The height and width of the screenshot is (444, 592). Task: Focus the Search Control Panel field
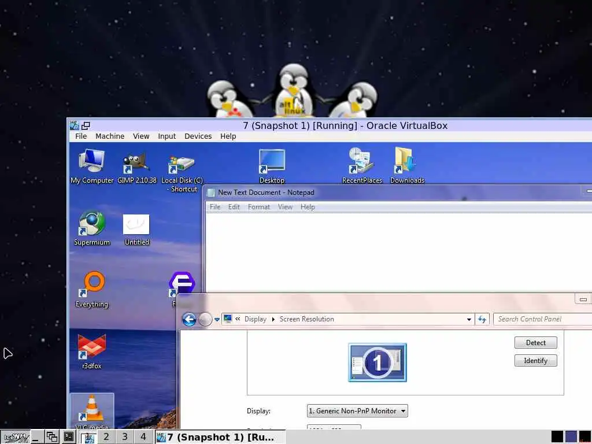pyautogui.click(x=542, y=319)
